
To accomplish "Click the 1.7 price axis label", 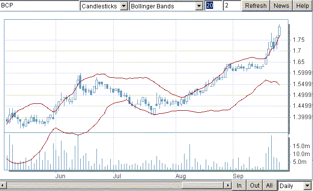I will tap(297, 51).
